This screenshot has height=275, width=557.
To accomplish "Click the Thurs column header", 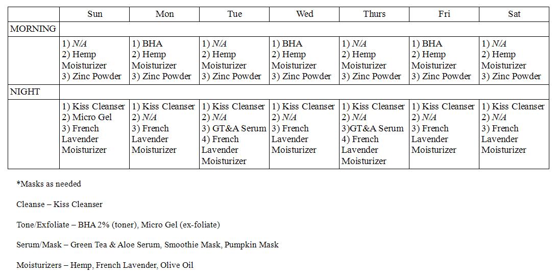I will (374, 14).
